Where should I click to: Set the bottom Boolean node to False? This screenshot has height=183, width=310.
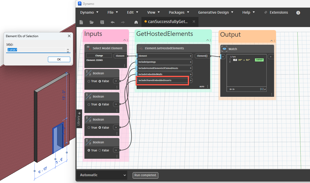tap(100, 150)
